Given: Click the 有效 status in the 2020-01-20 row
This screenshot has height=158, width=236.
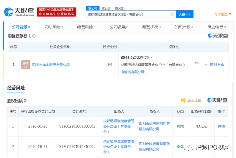Looking at the screenshot, I should pos(180,126).
